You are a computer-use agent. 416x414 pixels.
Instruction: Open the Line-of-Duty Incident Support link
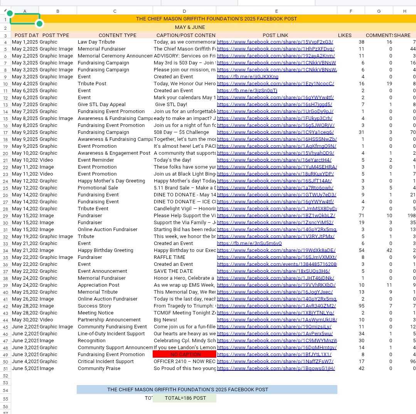pyautogui.click(x=275, y=333)
